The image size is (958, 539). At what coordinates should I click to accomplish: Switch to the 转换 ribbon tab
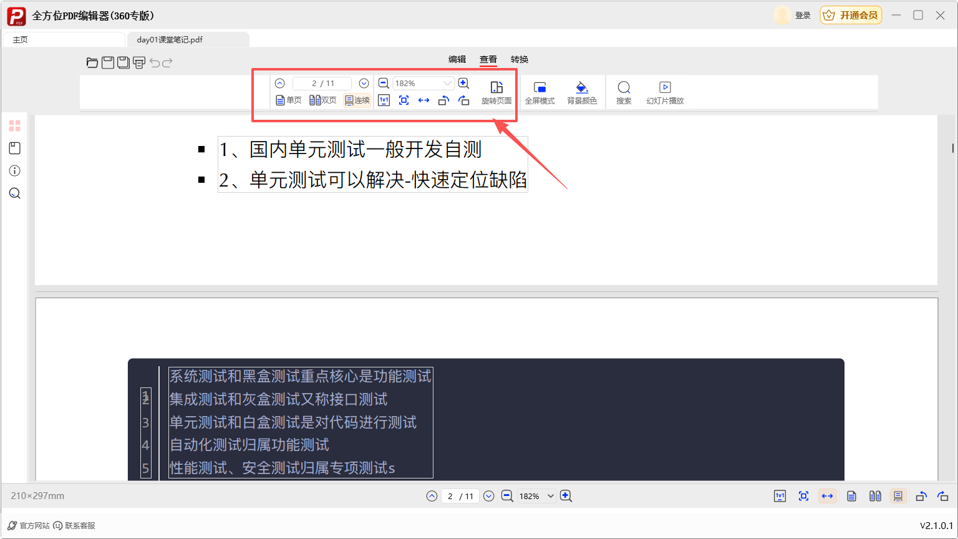pyautogui.click(x=520, y=59)
